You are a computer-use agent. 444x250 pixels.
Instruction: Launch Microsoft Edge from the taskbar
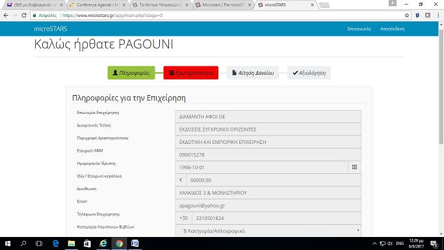click(x=56, y=243)
